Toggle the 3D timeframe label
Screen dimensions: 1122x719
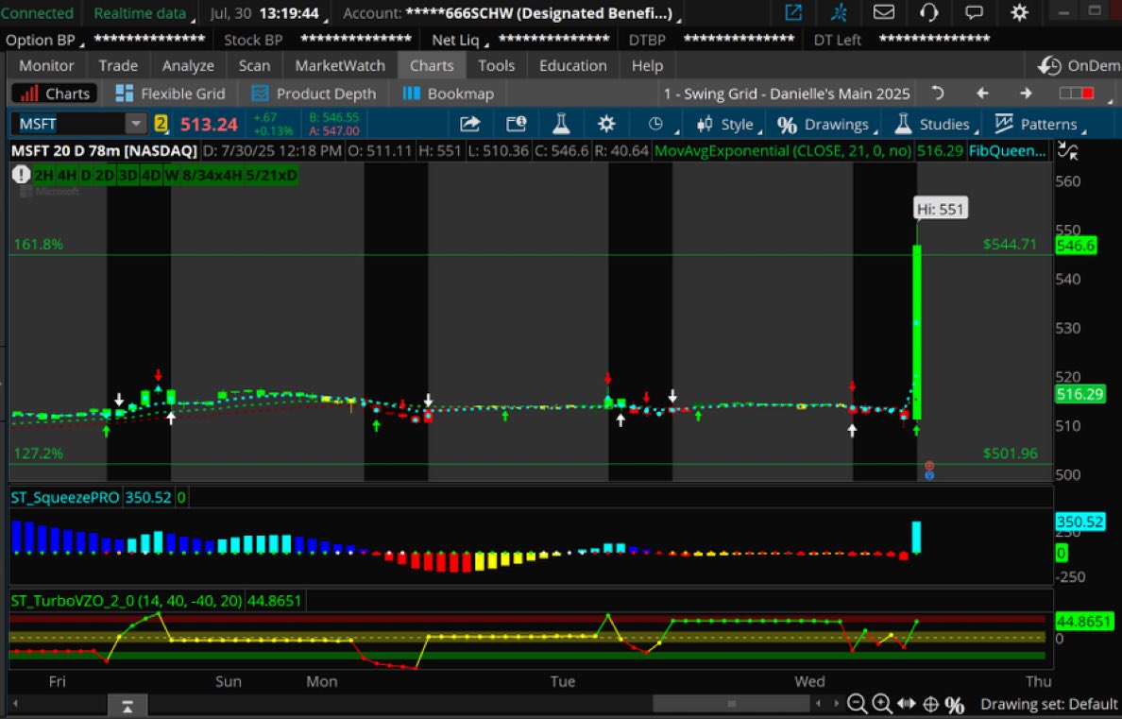coord(128,176)
